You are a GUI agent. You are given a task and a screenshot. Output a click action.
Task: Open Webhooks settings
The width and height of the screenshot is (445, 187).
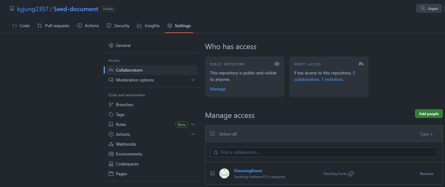click(x=152, y=144)
